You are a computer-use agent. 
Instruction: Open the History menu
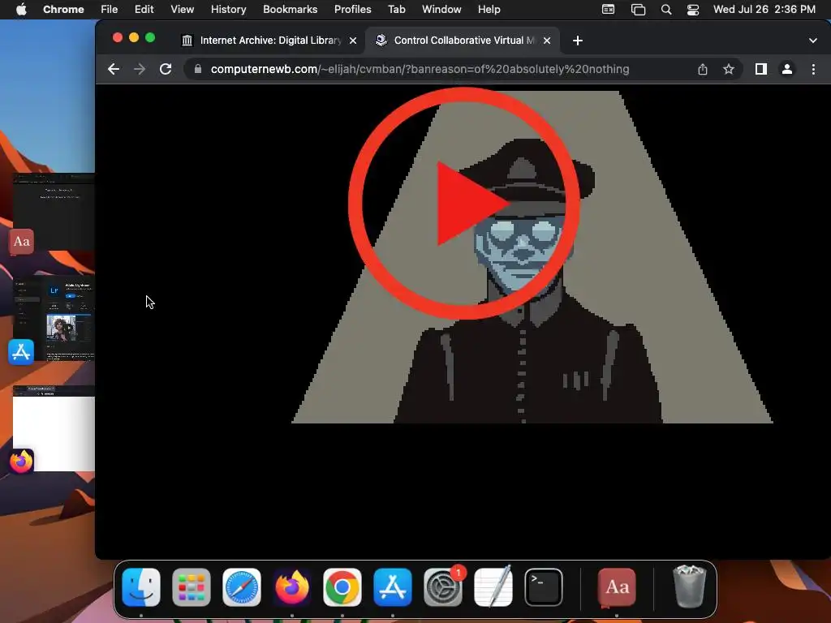click(x=228, y=10)
